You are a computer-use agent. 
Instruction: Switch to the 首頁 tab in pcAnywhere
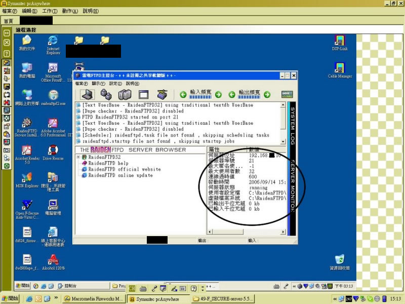point(9,21)
